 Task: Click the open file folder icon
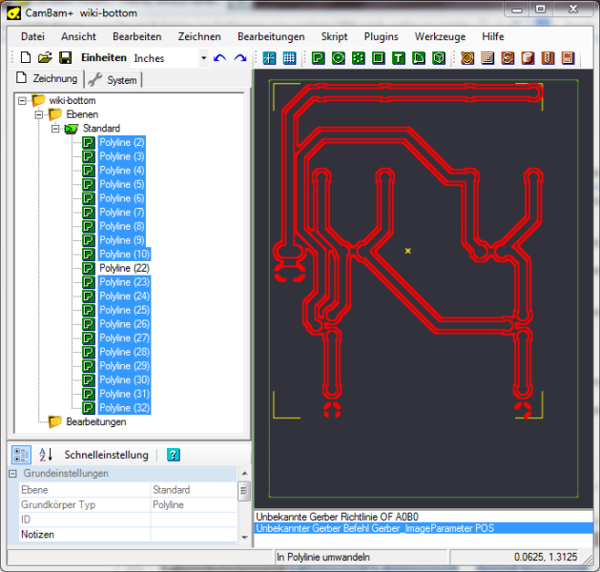[45, 58]
